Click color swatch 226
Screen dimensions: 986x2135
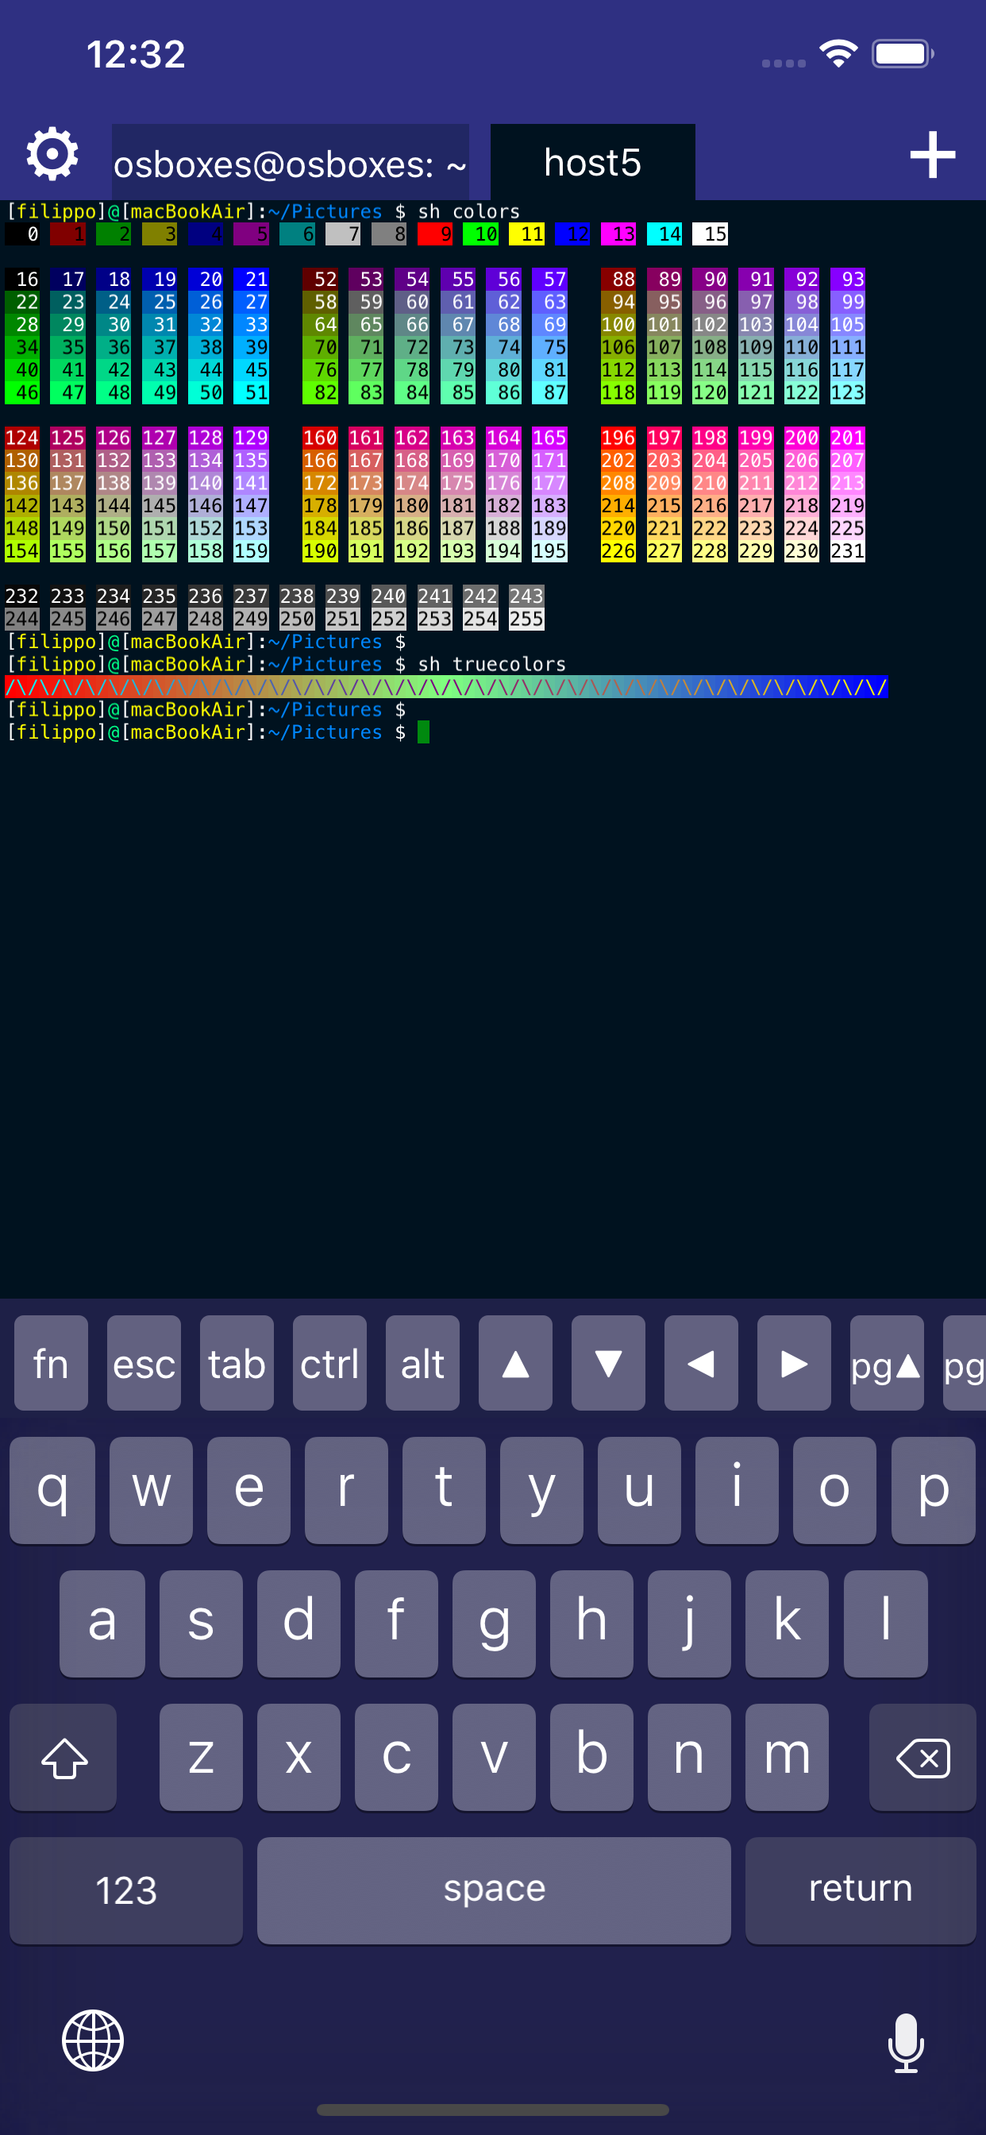coord(618,551)
